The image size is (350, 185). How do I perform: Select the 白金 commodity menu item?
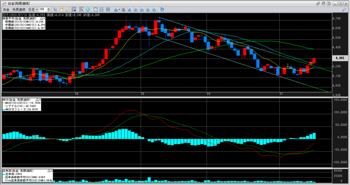click(x=6, y=9)
